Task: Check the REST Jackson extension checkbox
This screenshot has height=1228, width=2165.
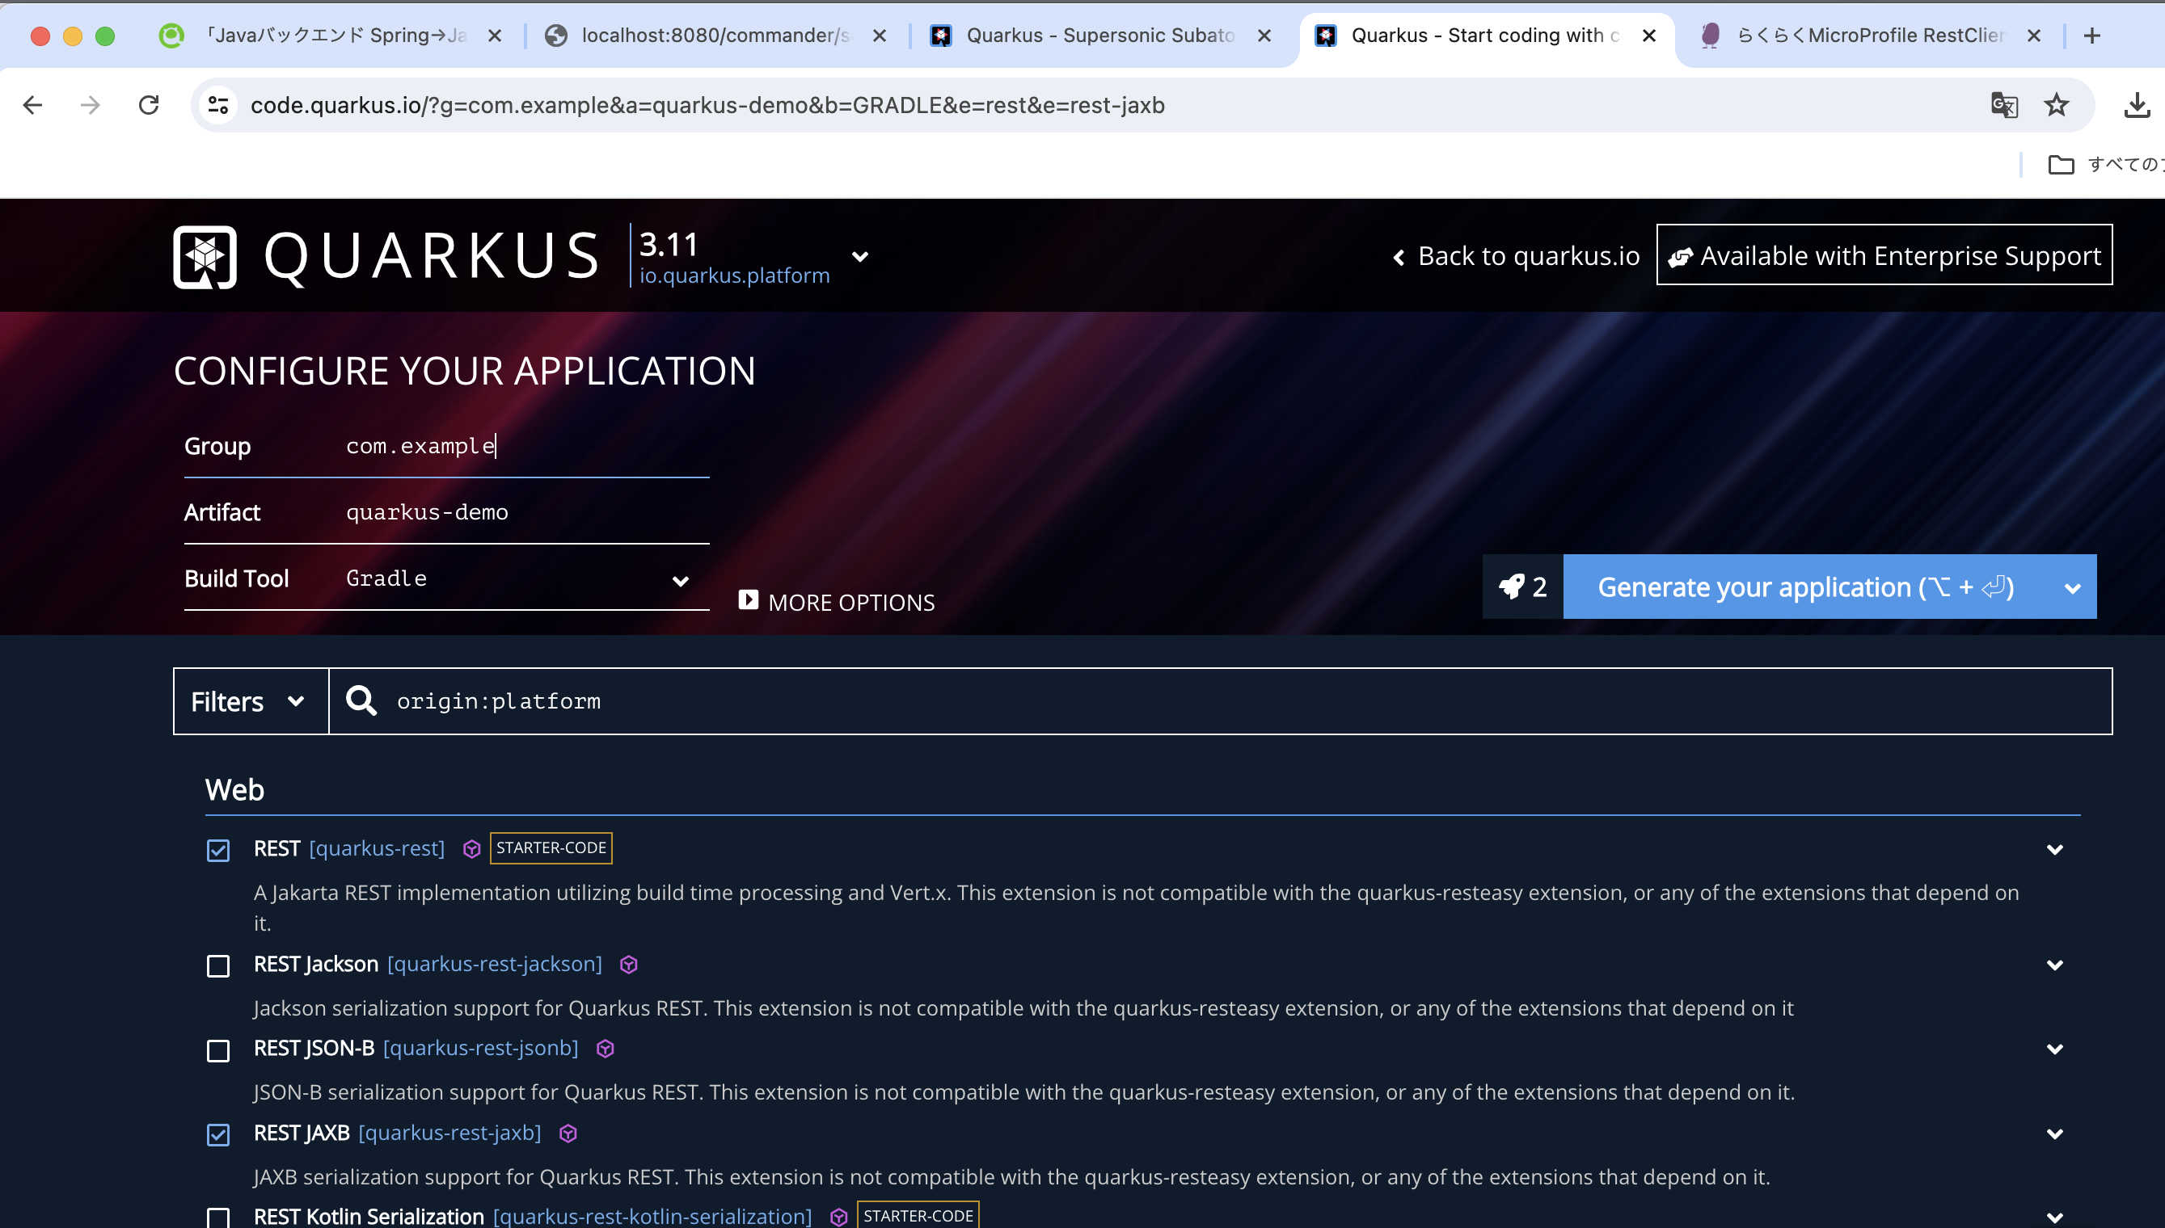Action: (218, 965)
